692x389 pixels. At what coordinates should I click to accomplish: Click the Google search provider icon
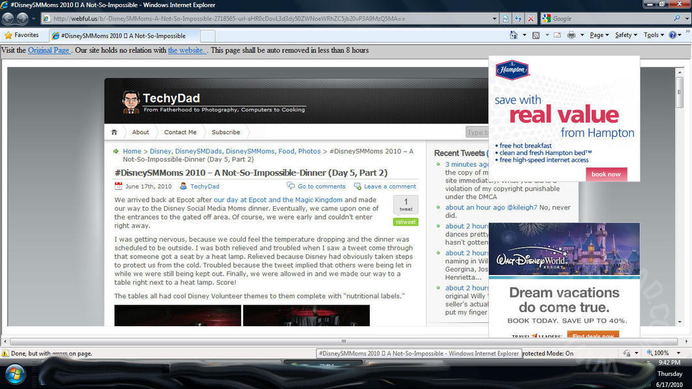pos(546,19)
